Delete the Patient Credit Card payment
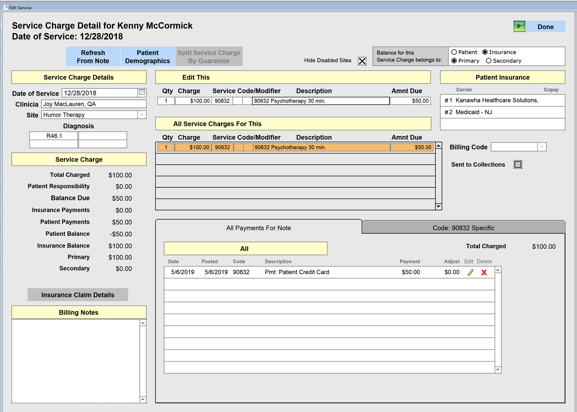Viewport: 577px width, 412px height. [x=484, y=273]
